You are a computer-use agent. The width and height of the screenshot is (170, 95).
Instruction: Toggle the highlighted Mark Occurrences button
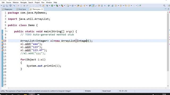(x=93, y=6)
